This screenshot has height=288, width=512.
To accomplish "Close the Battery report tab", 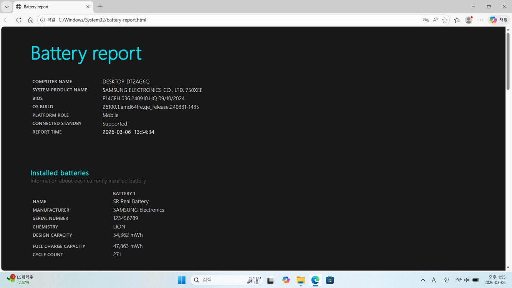I will (88, 7).
